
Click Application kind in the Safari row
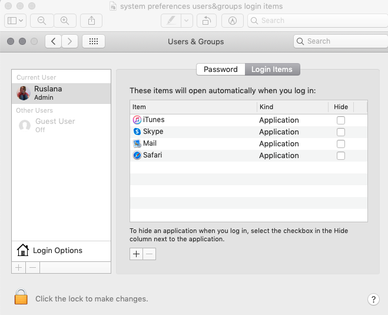[x=279, y=156]
